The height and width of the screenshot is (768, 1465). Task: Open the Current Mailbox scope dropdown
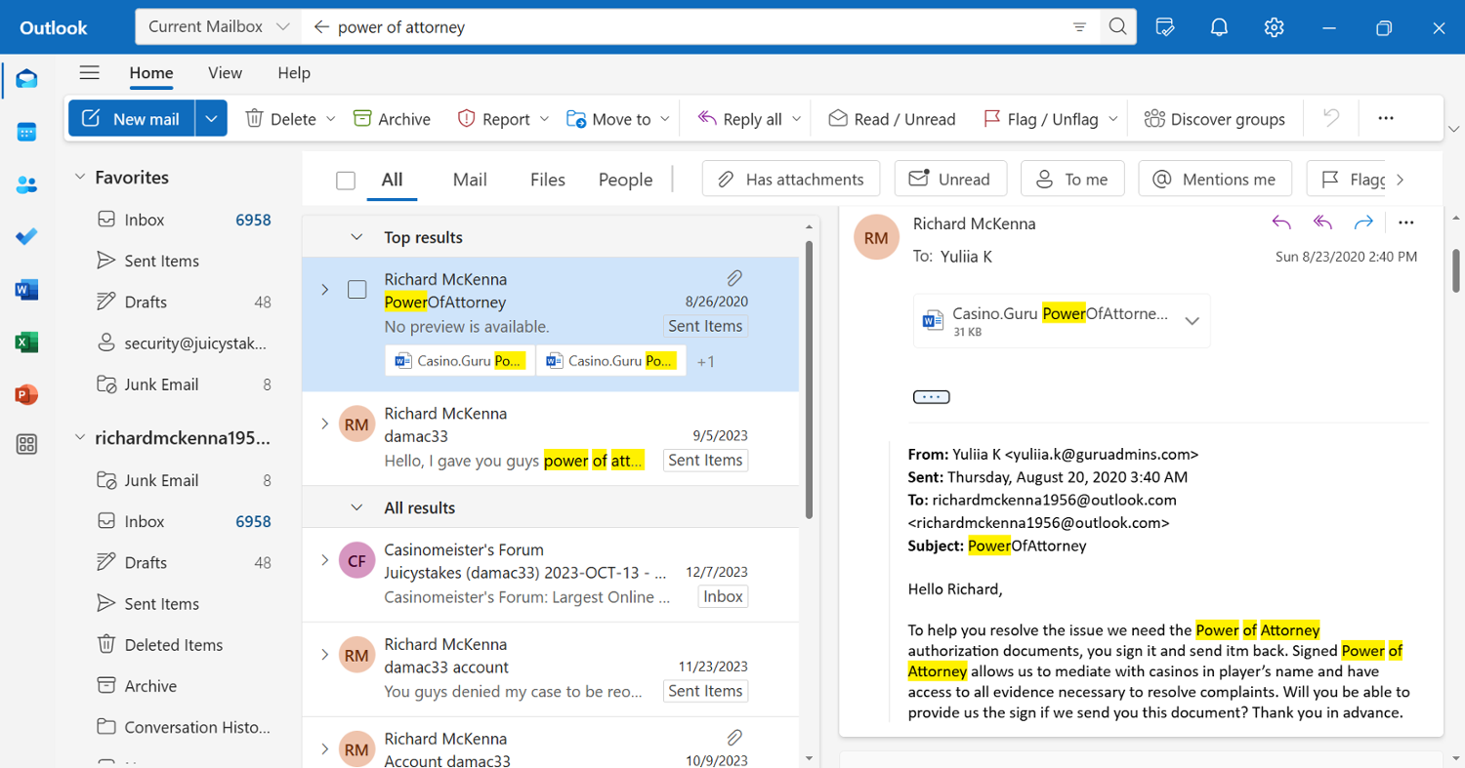[x=218, y=27]
